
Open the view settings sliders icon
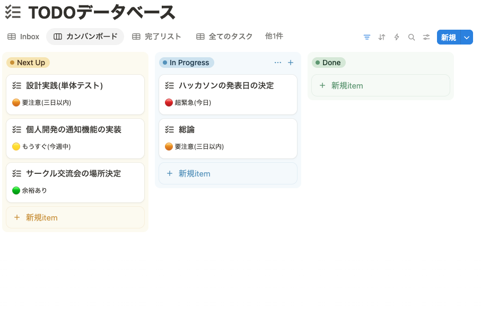click(426, 37)
